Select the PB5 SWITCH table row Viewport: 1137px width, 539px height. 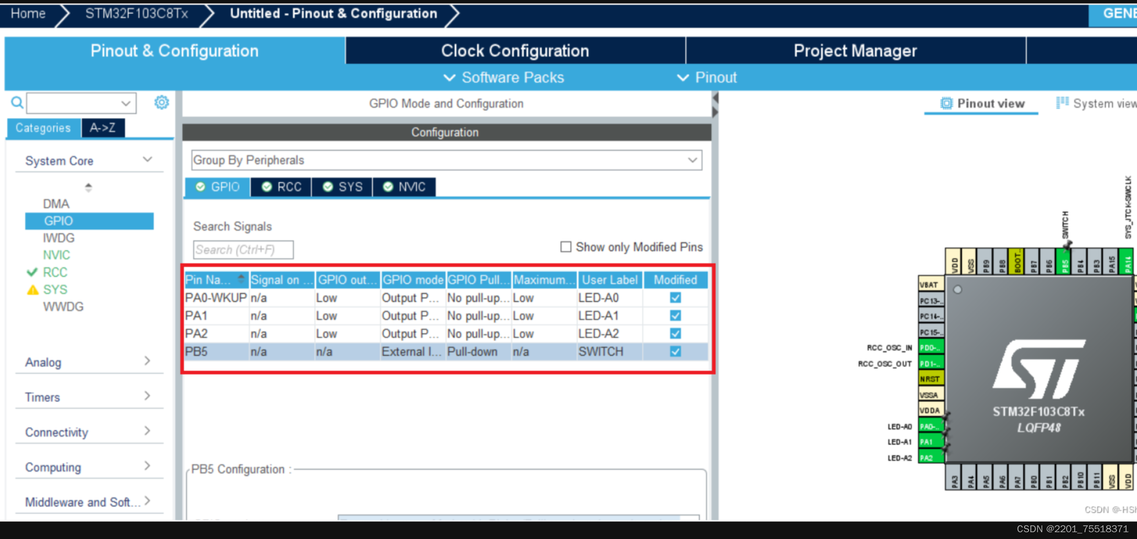click(x=446, y=351)
